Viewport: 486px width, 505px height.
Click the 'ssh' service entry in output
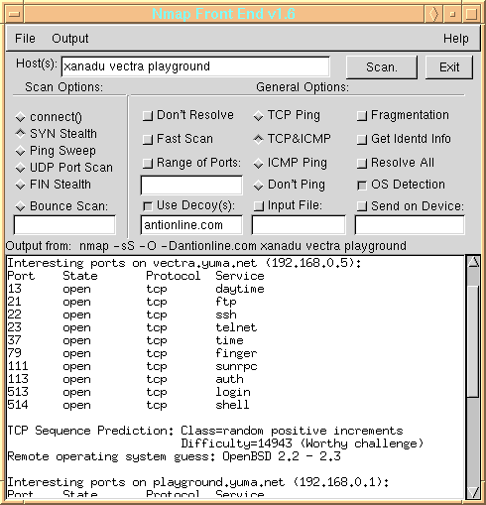point(226,315)
